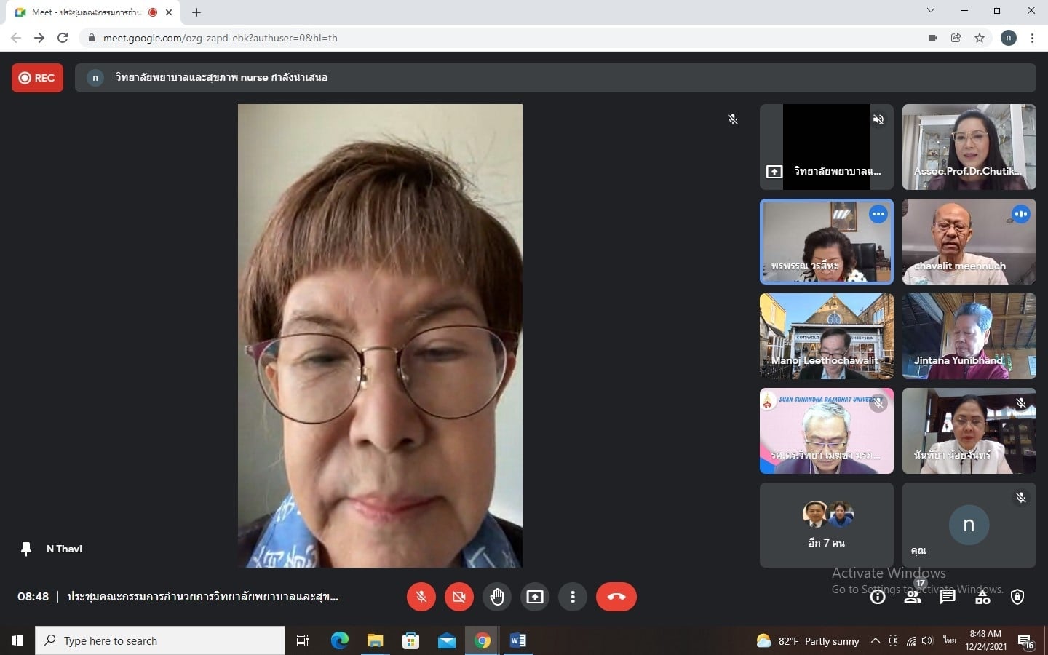Show the participants people panel
The image size is (1048, 655).
click(912, 598)
